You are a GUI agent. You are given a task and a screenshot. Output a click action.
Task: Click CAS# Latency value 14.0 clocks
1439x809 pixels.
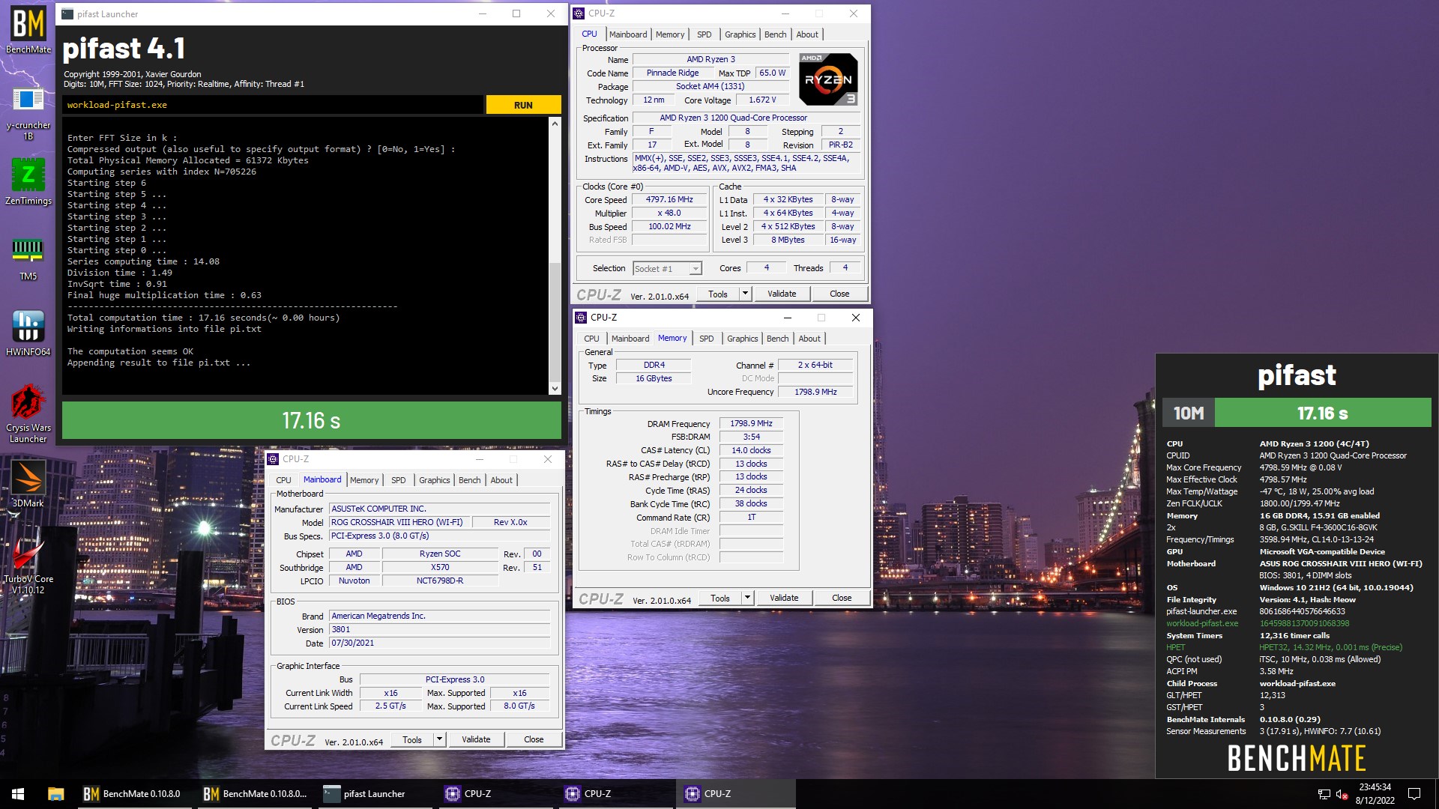(751, 451)
